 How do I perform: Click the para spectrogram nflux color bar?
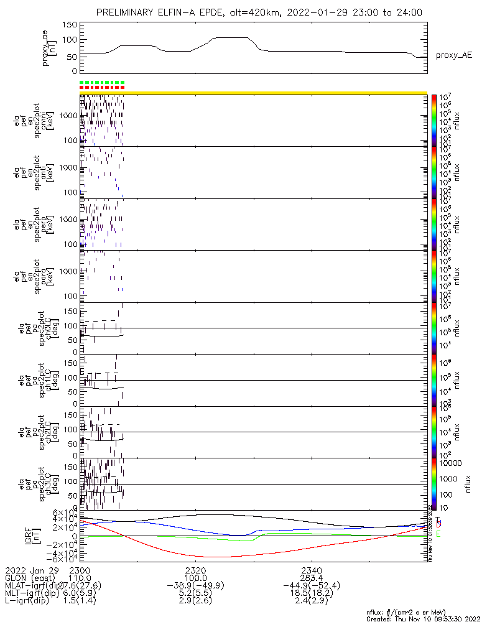(433, 277)
